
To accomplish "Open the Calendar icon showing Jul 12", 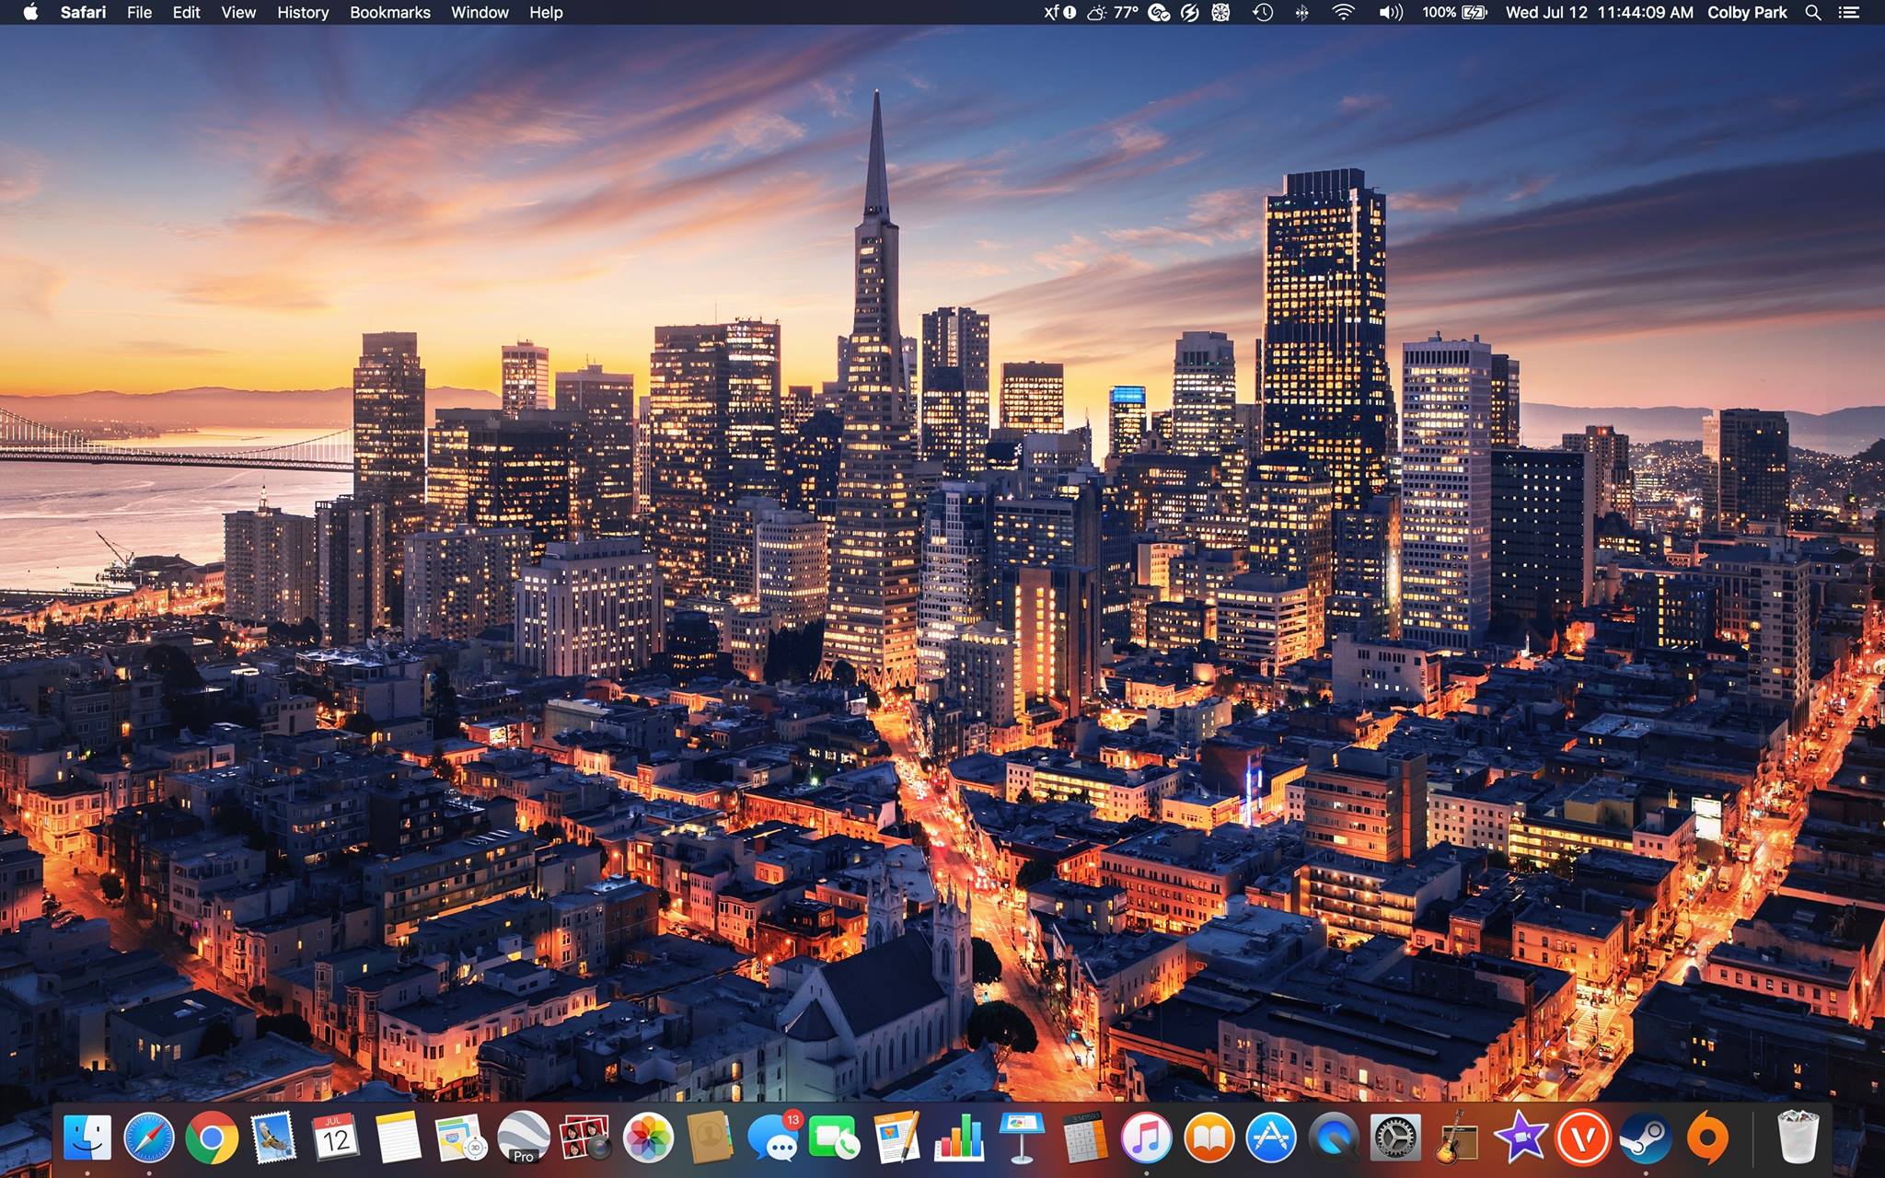I will 336,1139.
